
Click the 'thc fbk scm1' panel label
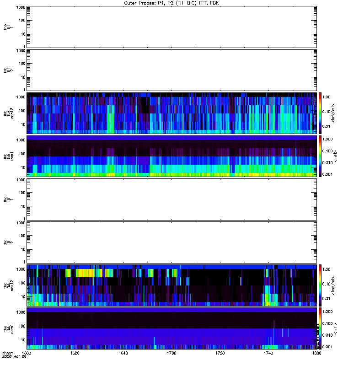pyautogui.click(x=8, y=328)
